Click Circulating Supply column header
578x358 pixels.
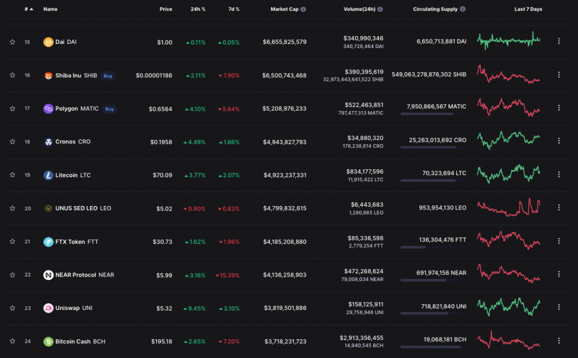[x=435, y=9]
